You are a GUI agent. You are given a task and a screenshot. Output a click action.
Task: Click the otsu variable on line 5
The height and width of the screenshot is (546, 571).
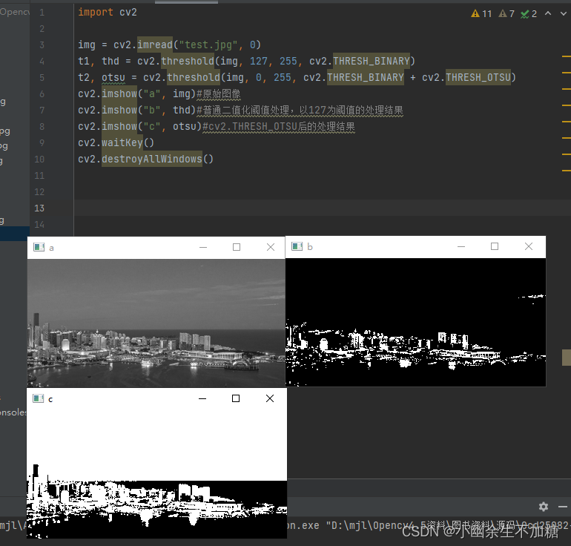[113, 78]
